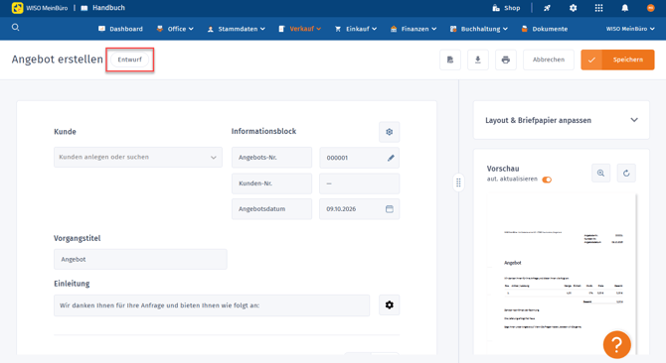This screenshot has height=363, width=666.
Task: Click the rocket icon in top bar
Action: (x=547, y=8)
